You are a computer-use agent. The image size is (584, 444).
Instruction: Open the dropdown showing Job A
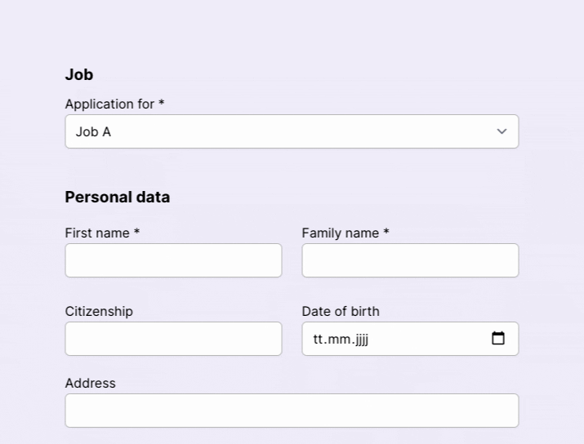[x=292, y=131]
